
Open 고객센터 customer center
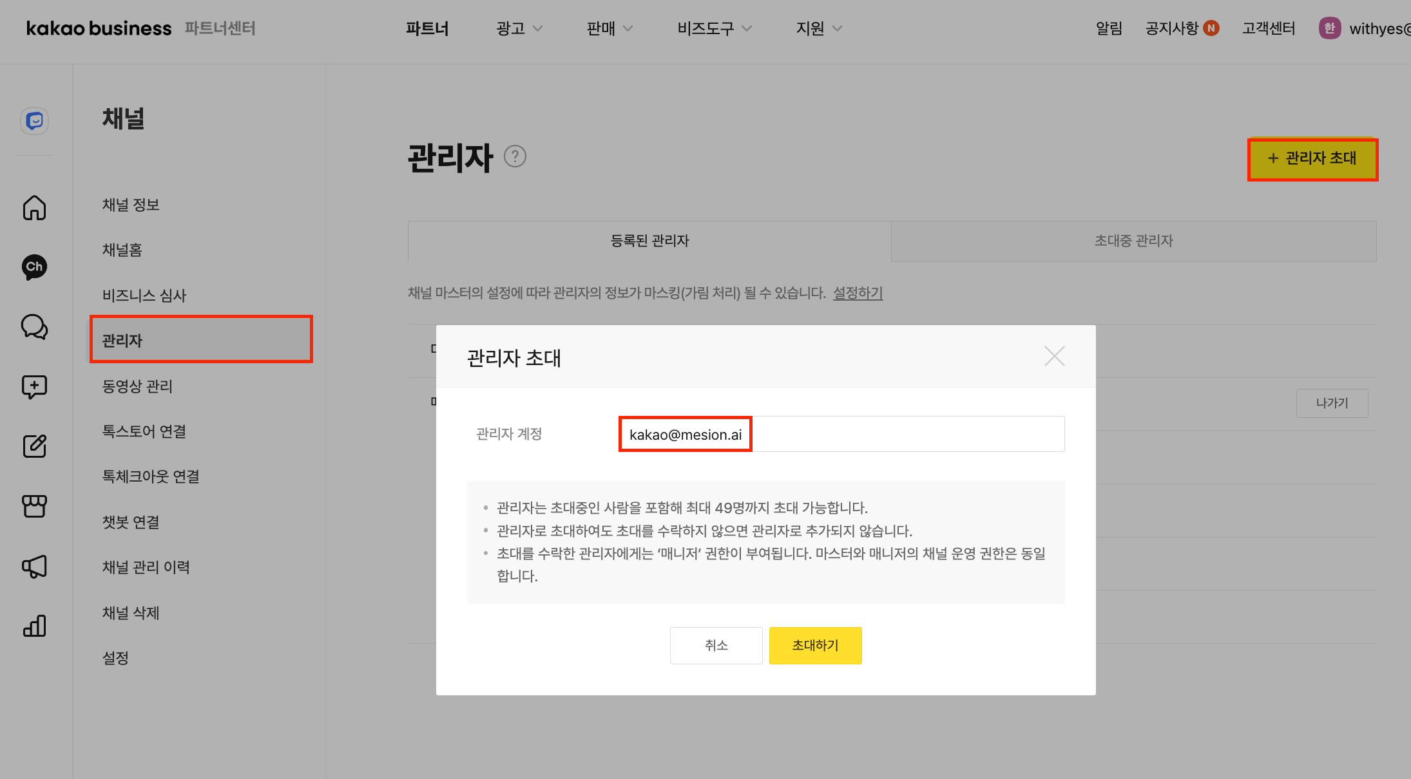point(1269,28)
